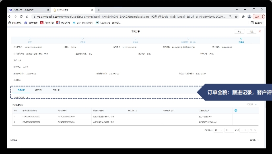Click the highlighted final step in the progress bar
The height and width of the screenshot is (154, 272).
tap(241, 40)
